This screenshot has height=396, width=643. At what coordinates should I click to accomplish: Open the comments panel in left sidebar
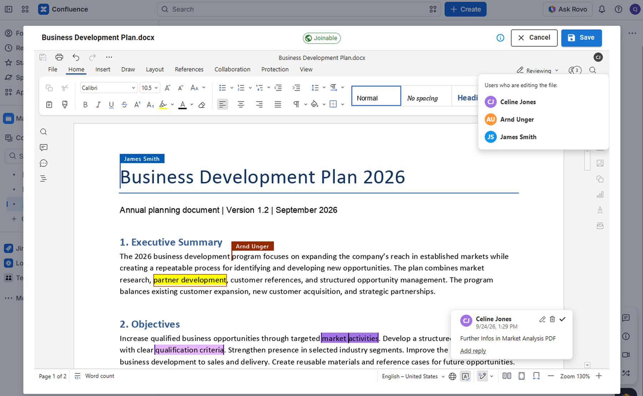click(x=44, y=147)
